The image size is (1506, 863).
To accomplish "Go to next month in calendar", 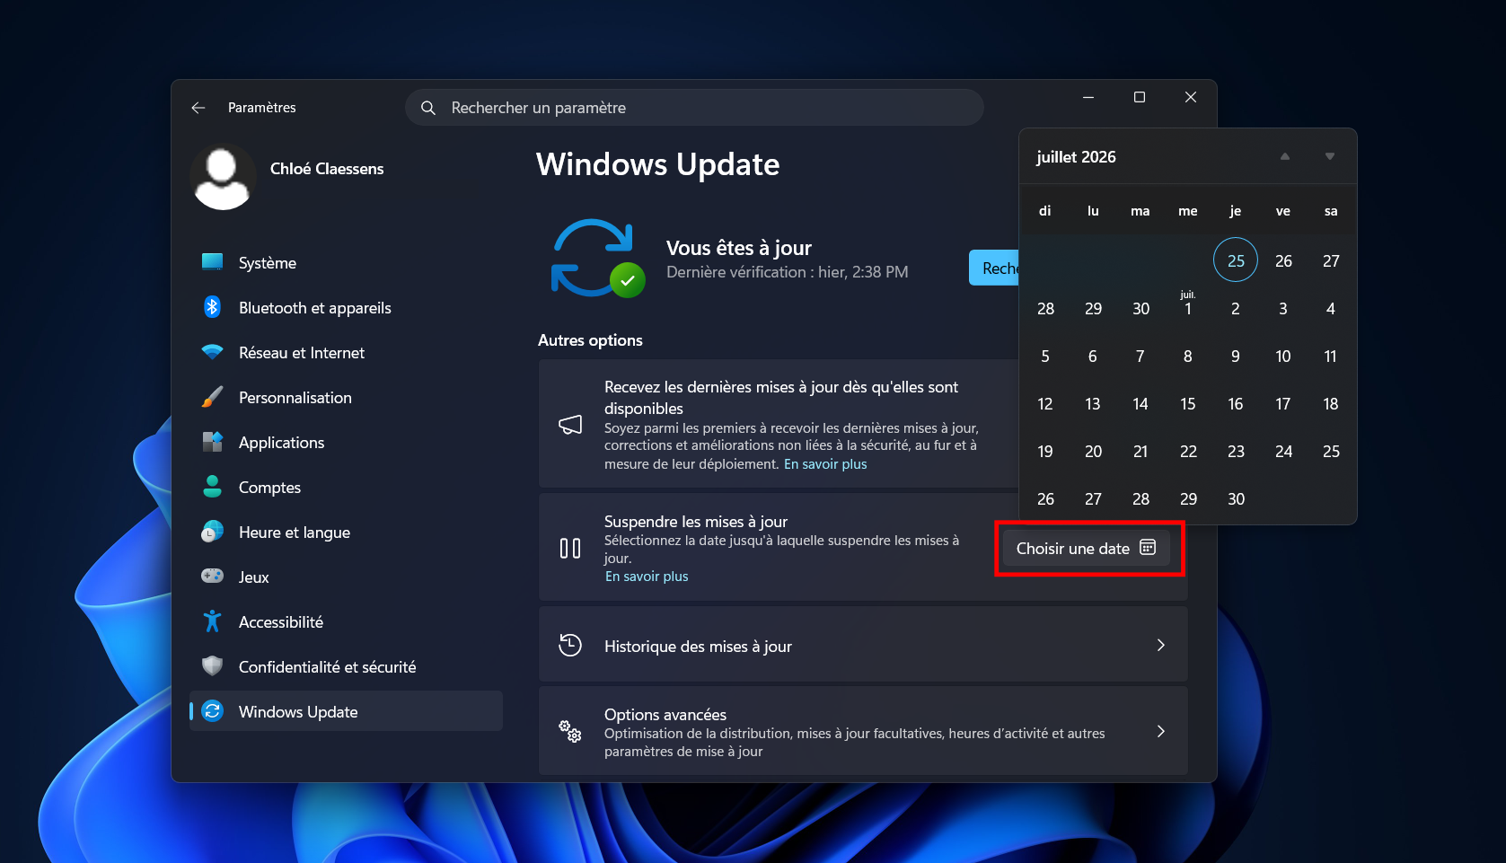I will 1330,156.
